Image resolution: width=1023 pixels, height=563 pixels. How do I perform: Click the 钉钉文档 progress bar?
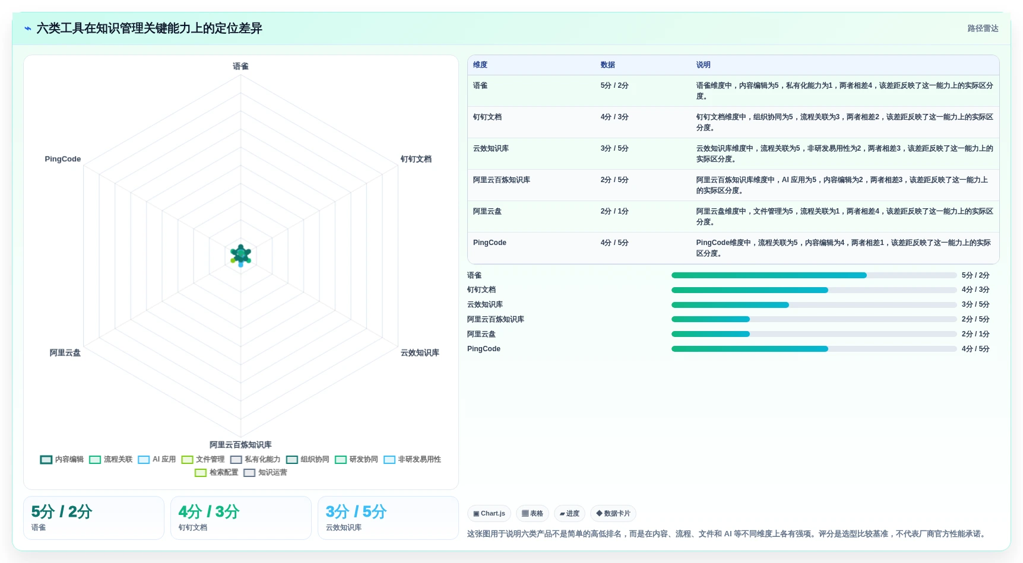pos(814,290)
